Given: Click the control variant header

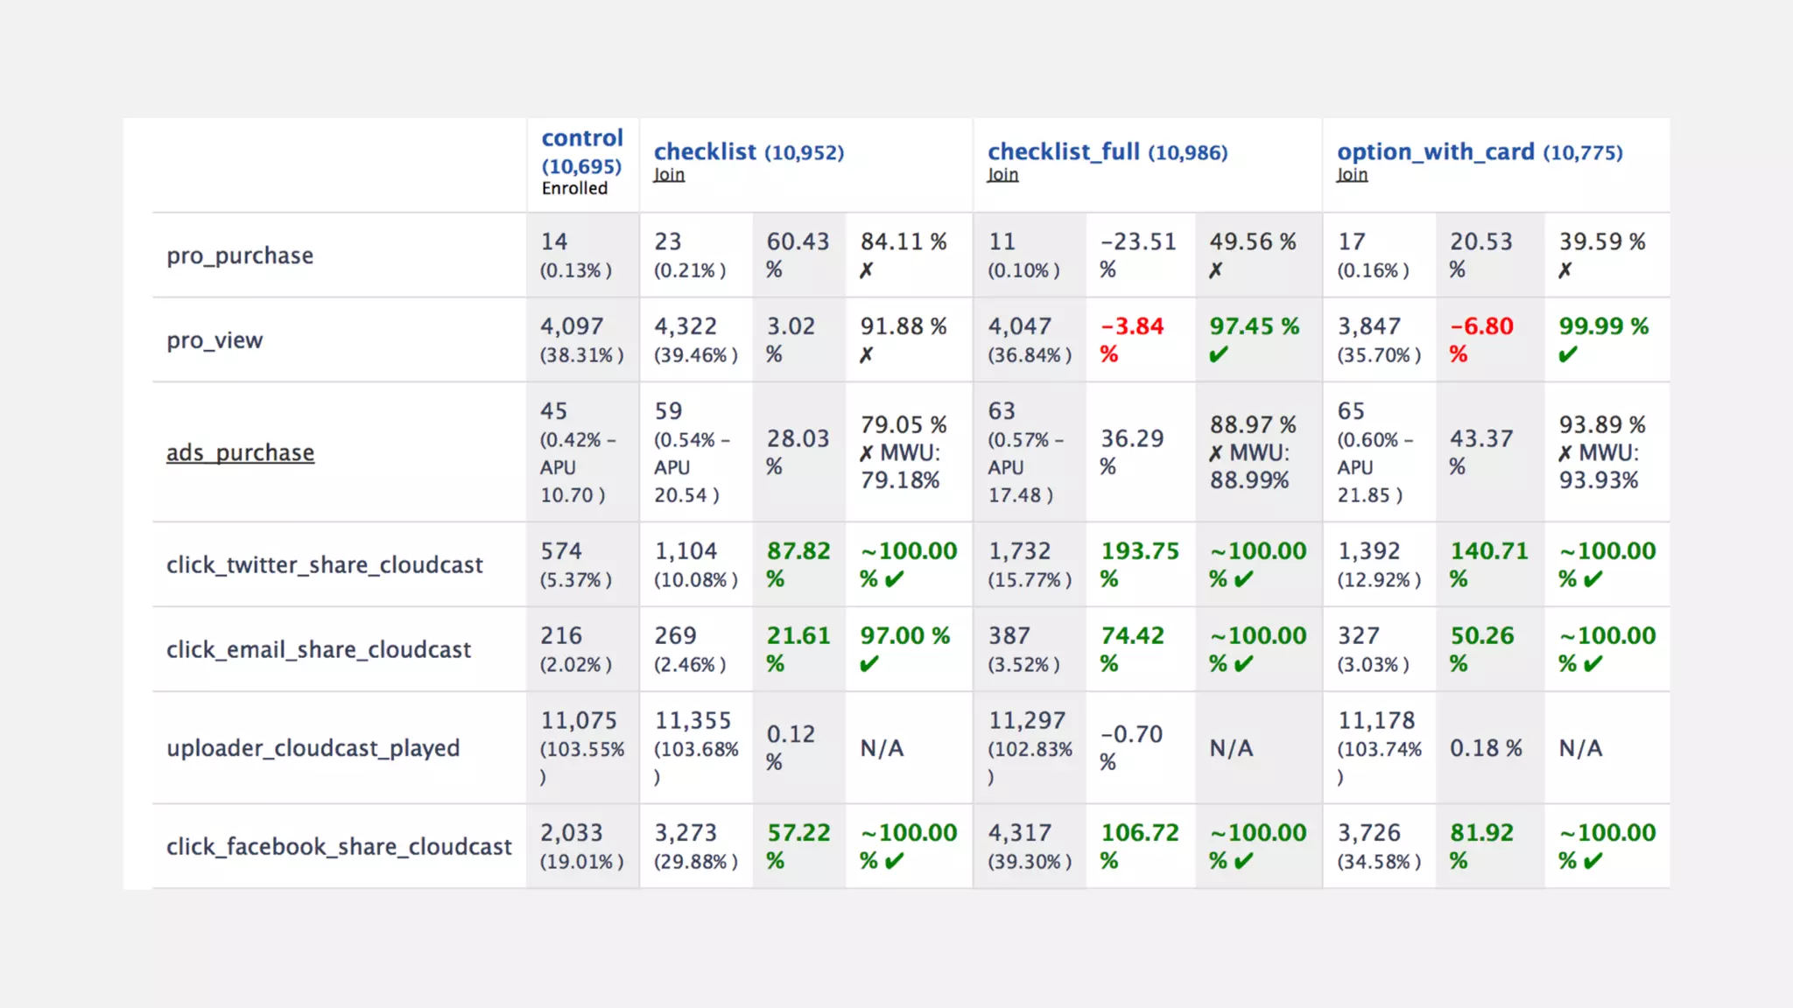Looking at the screenshot, I should coord(582,138).
